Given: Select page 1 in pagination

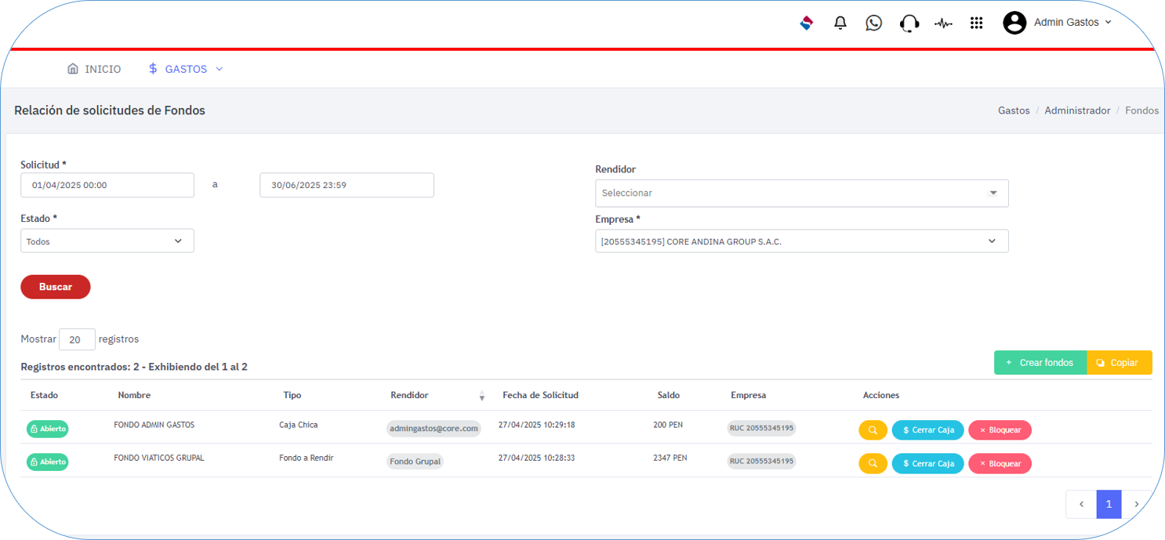Looking at the screenshot, I should coord(1109,505).
